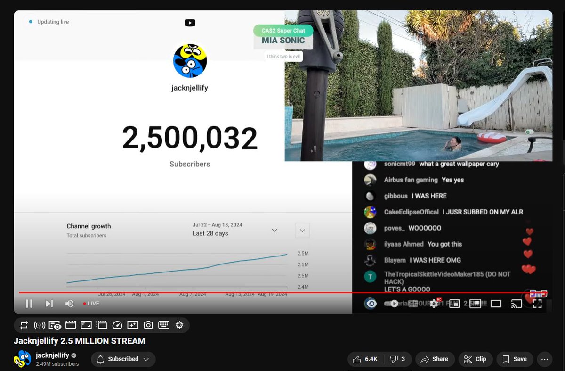The width and height of the screenshot is (565, 371).
Task: Create a Clip with the scissors button
Action: 476,359
